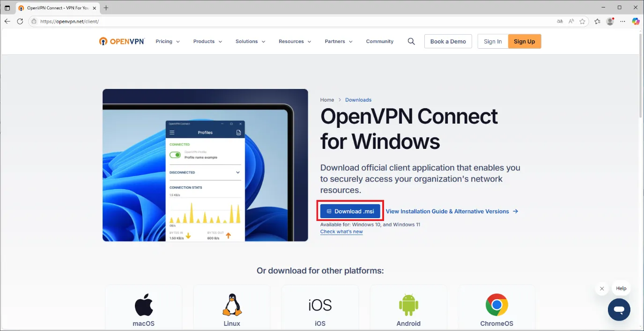Refresh the page using the reload icon
The width and height of the screenshot is (644, 331).
click(19, 21)
